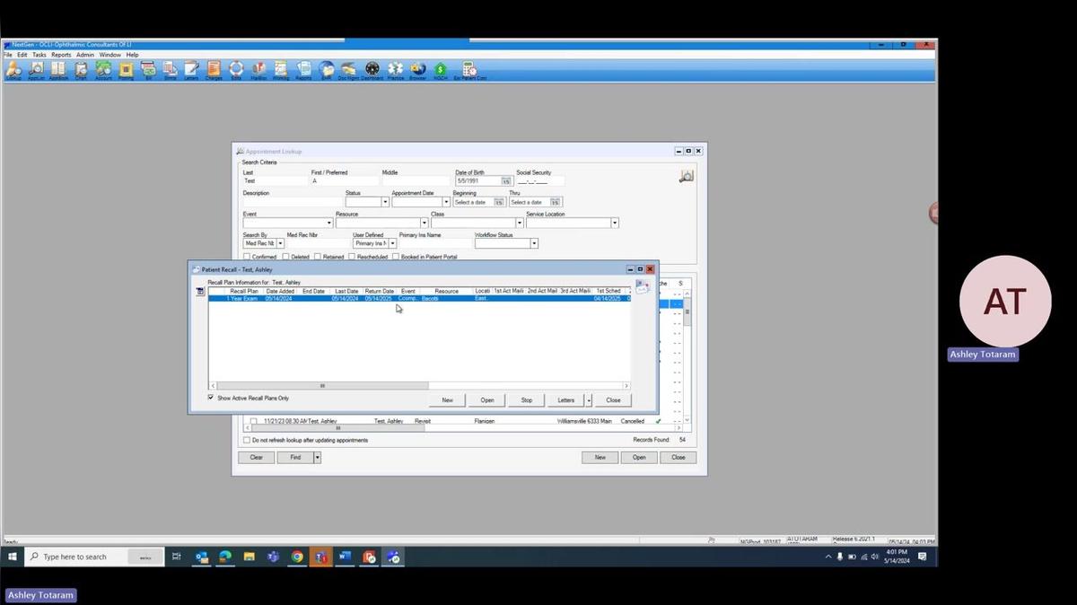Open Google Chrome from the taskbar
1077x605 pixels.
click(x=297, y=557)
